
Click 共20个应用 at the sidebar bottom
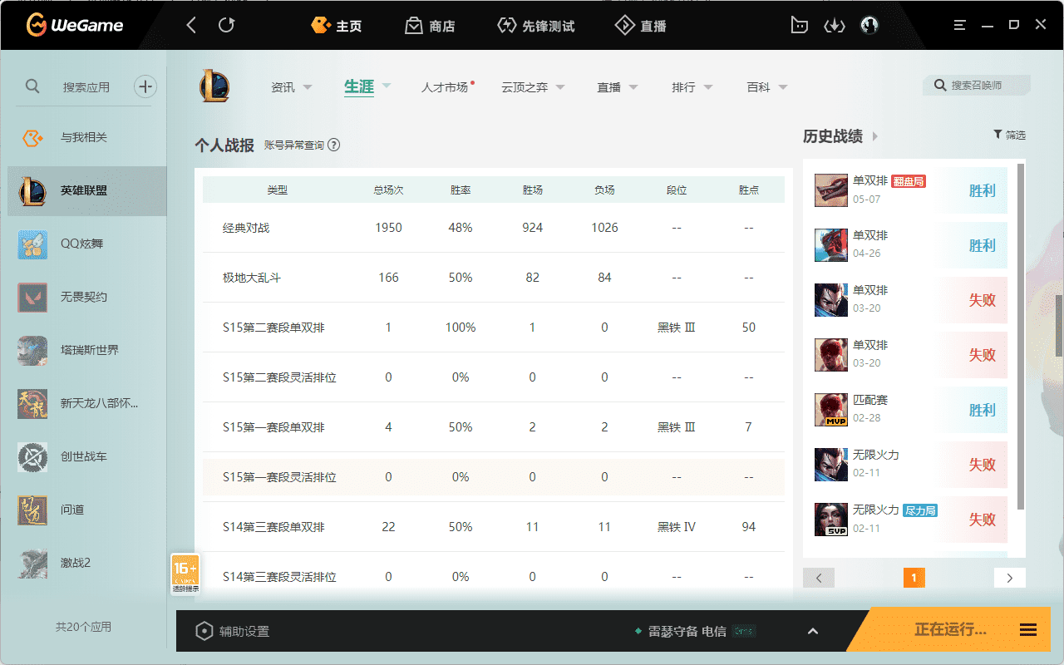(83, 627)
